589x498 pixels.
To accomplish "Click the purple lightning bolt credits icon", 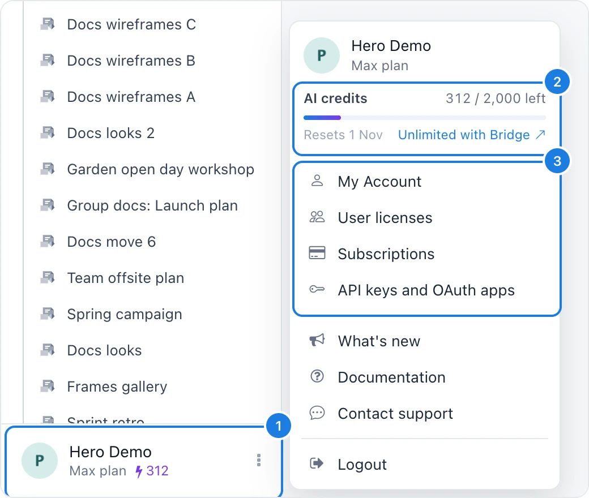I will 139,471.
